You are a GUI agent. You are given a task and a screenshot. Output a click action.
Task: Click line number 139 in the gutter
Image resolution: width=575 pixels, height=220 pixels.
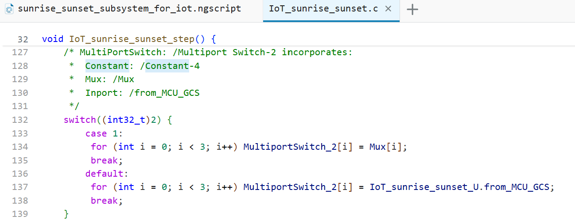tap(20, 214)
